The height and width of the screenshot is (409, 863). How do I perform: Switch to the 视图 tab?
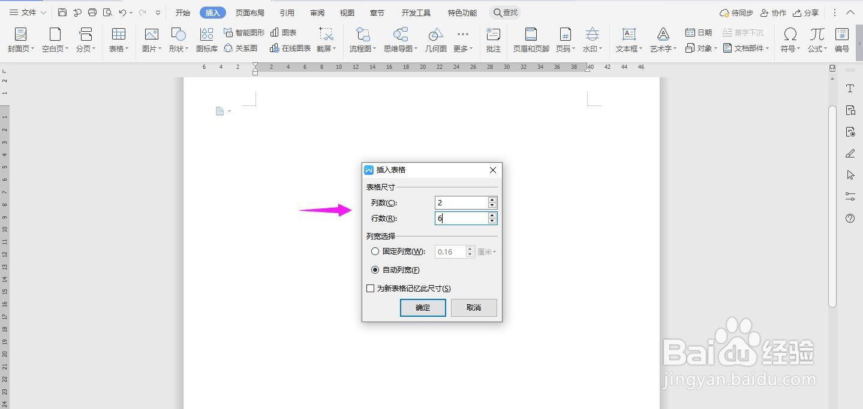[x=347, y=13]
